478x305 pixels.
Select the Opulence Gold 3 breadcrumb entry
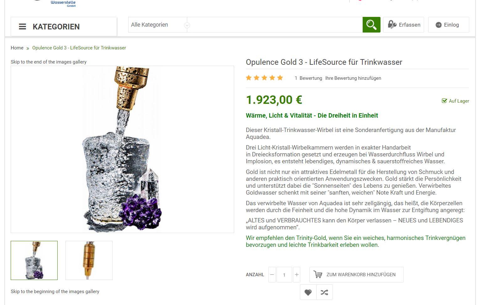[79, 48]
